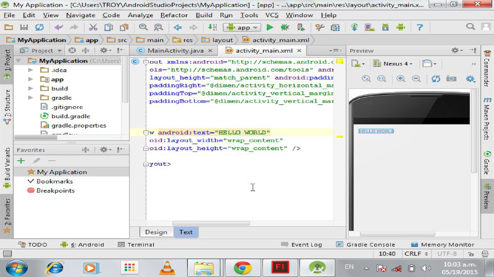
Task: Switch to the MainActivity.java tab
Action: click(x=175, y=51)
